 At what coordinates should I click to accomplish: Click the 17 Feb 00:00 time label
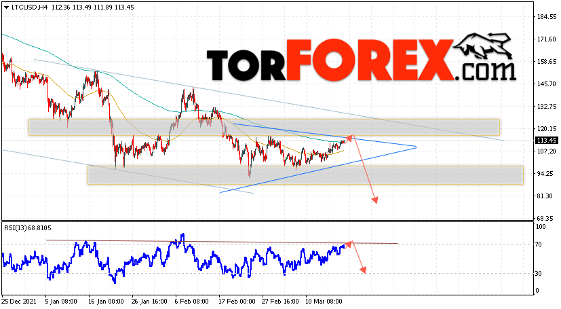point(237,302)
